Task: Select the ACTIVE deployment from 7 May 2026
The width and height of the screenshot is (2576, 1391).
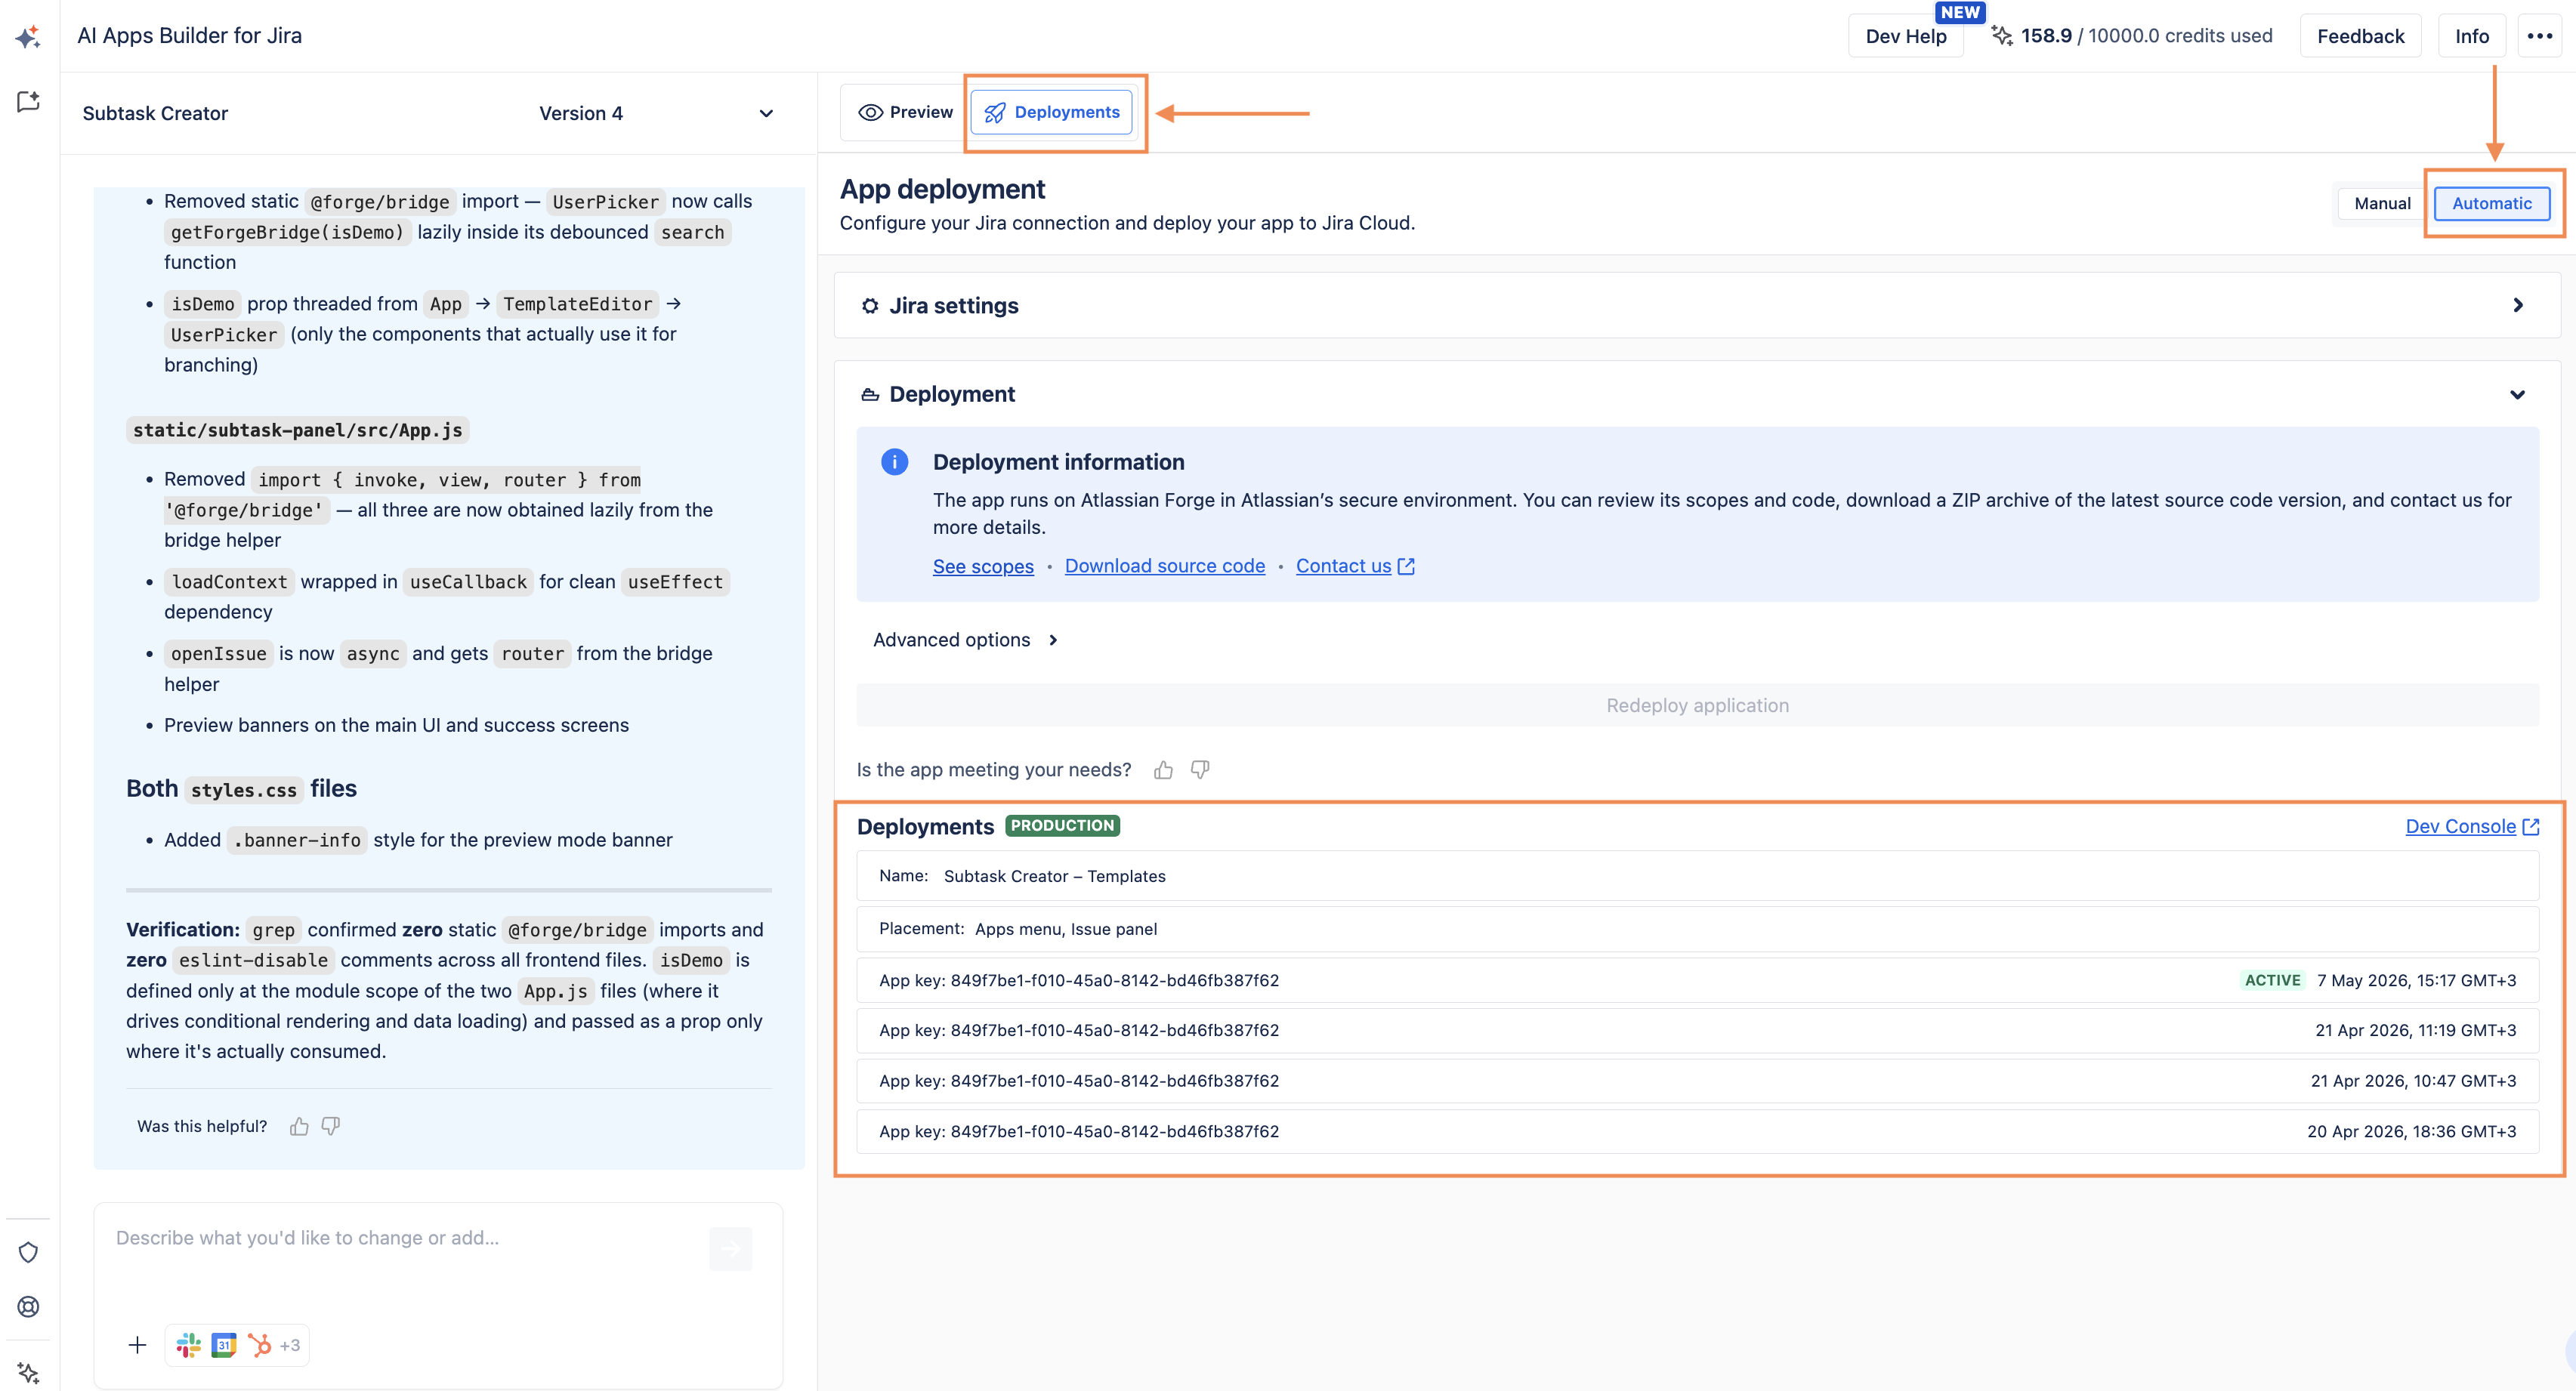Action: 1697,980
